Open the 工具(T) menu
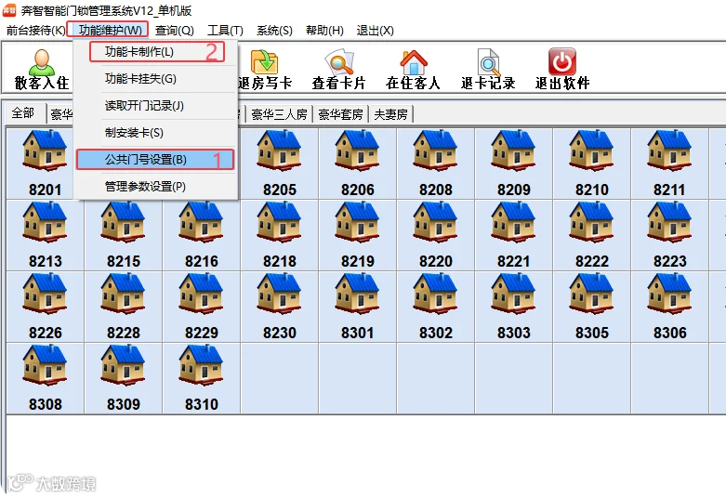The height and width of the screenshot is (498, 726). click(225, 31)
